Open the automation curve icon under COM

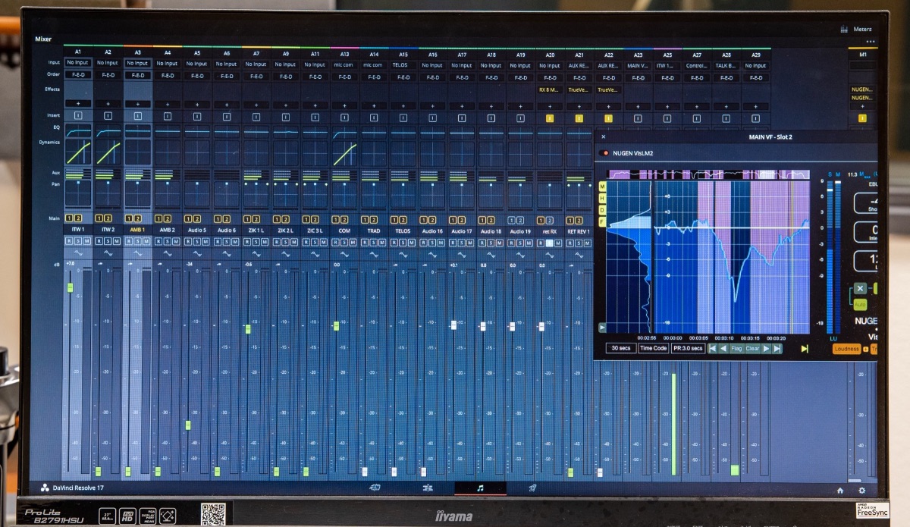[x=344, y=253]
